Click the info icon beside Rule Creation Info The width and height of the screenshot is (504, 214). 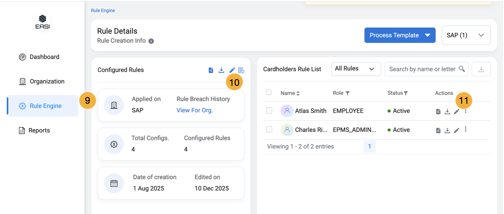[x=151, y=41]
